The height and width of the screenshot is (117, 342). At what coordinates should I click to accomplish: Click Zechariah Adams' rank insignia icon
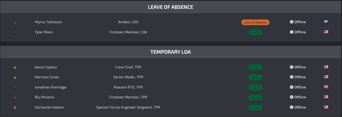pyautogui.click(x=15, y=107)
